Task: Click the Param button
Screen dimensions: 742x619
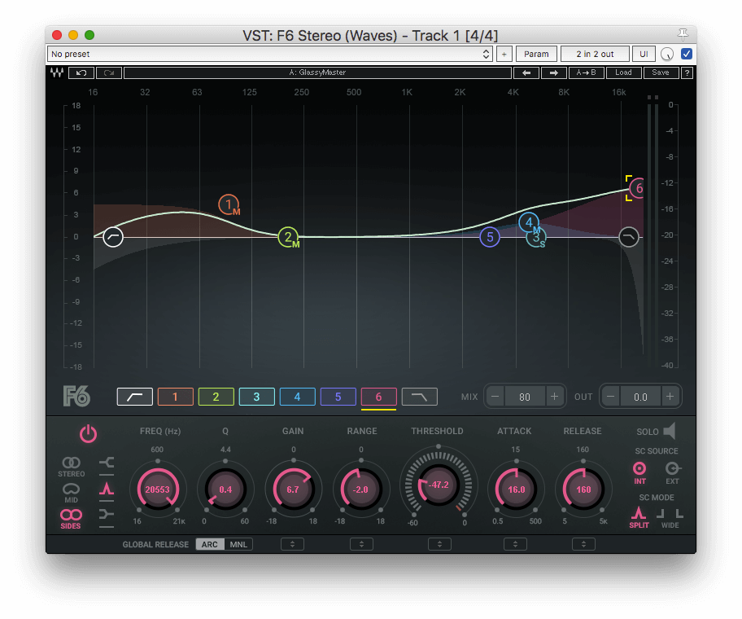Action: (x=536, y=54)
